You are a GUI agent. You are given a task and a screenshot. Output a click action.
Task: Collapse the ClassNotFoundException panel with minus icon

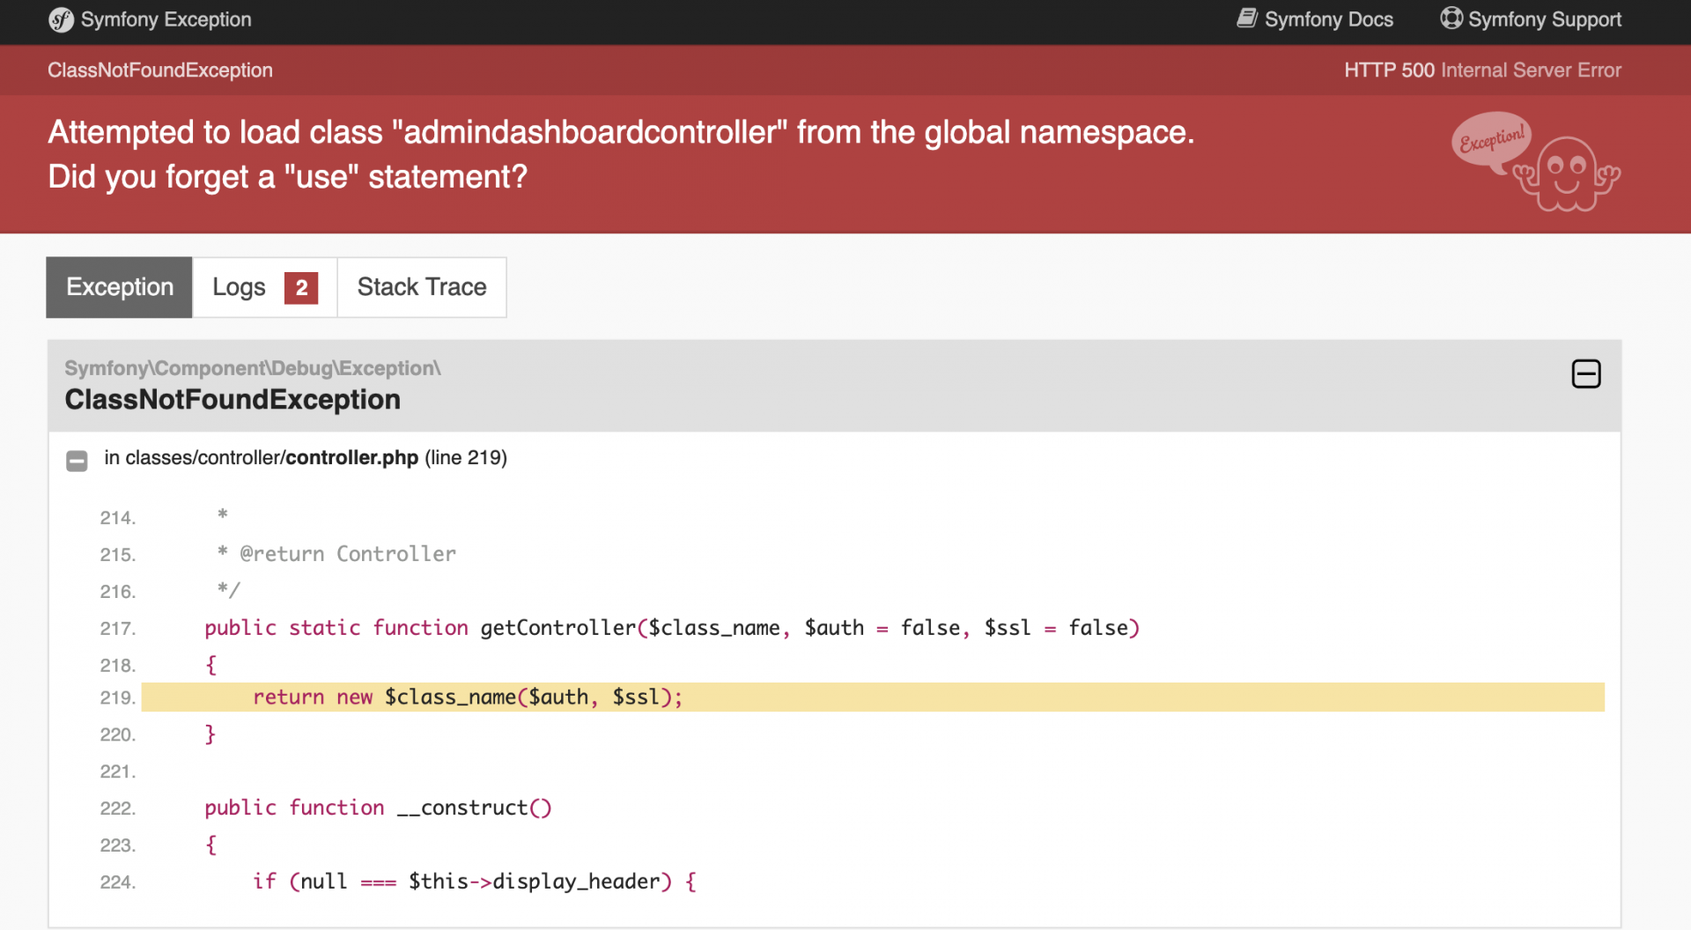1585,374
